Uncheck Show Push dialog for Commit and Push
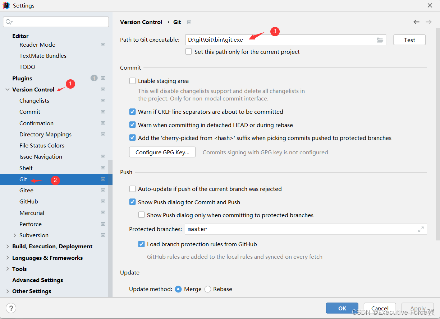 (x=132, y=202)
